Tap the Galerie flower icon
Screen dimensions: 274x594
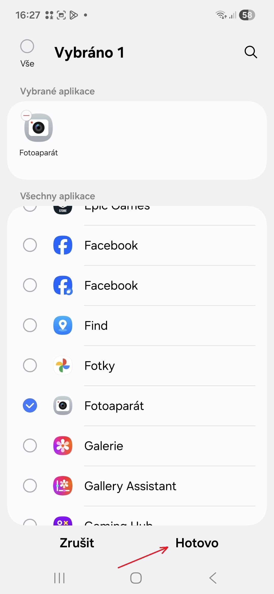(x=63, y=446)
